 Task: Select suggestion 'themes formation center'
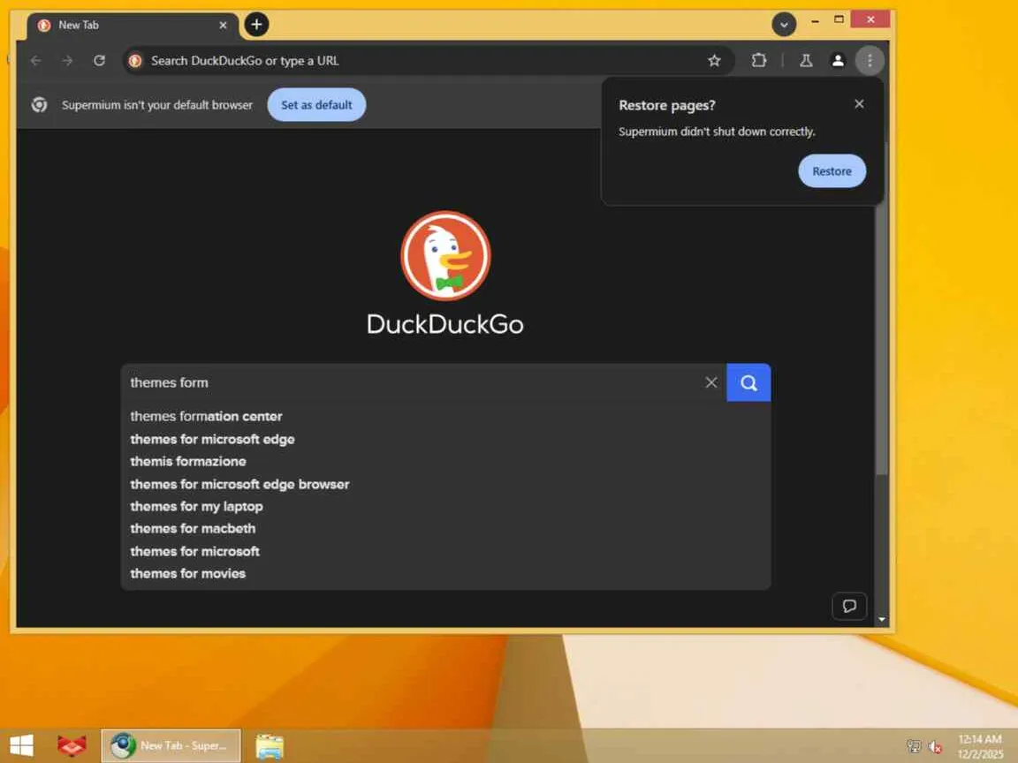tap(445, 417)
